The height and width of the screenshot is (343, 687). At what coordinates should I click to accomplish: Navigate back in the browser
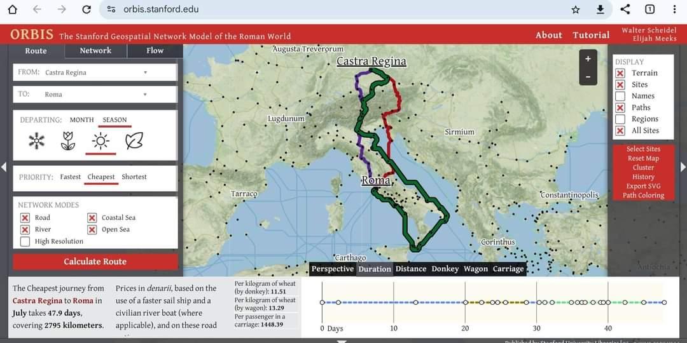[37, 9]
